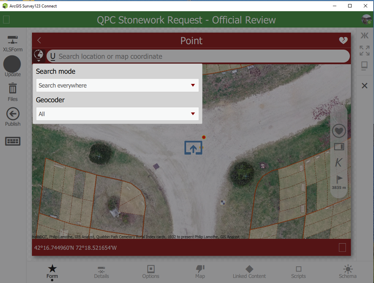Viewport: 374px width, 283px height.
Task: Toggle the device frame preview icon
Action: pos(364,66)
